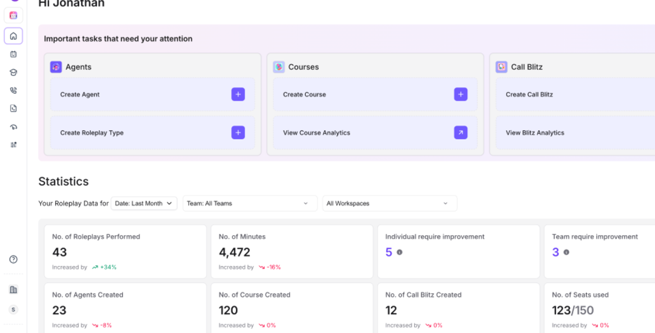Click the plus icon for Create Roleplay Type
Image resolution: width=655 pixels, height=333 pixels.
click(238, 133)
